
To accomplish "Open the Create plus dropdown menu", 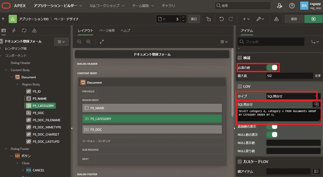I will pos(246,19).
